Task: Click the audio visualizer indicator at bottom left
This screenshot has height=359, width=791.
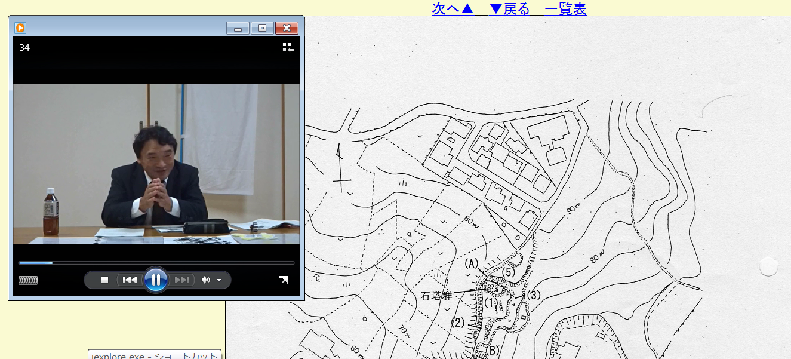Action: [28, 280]
